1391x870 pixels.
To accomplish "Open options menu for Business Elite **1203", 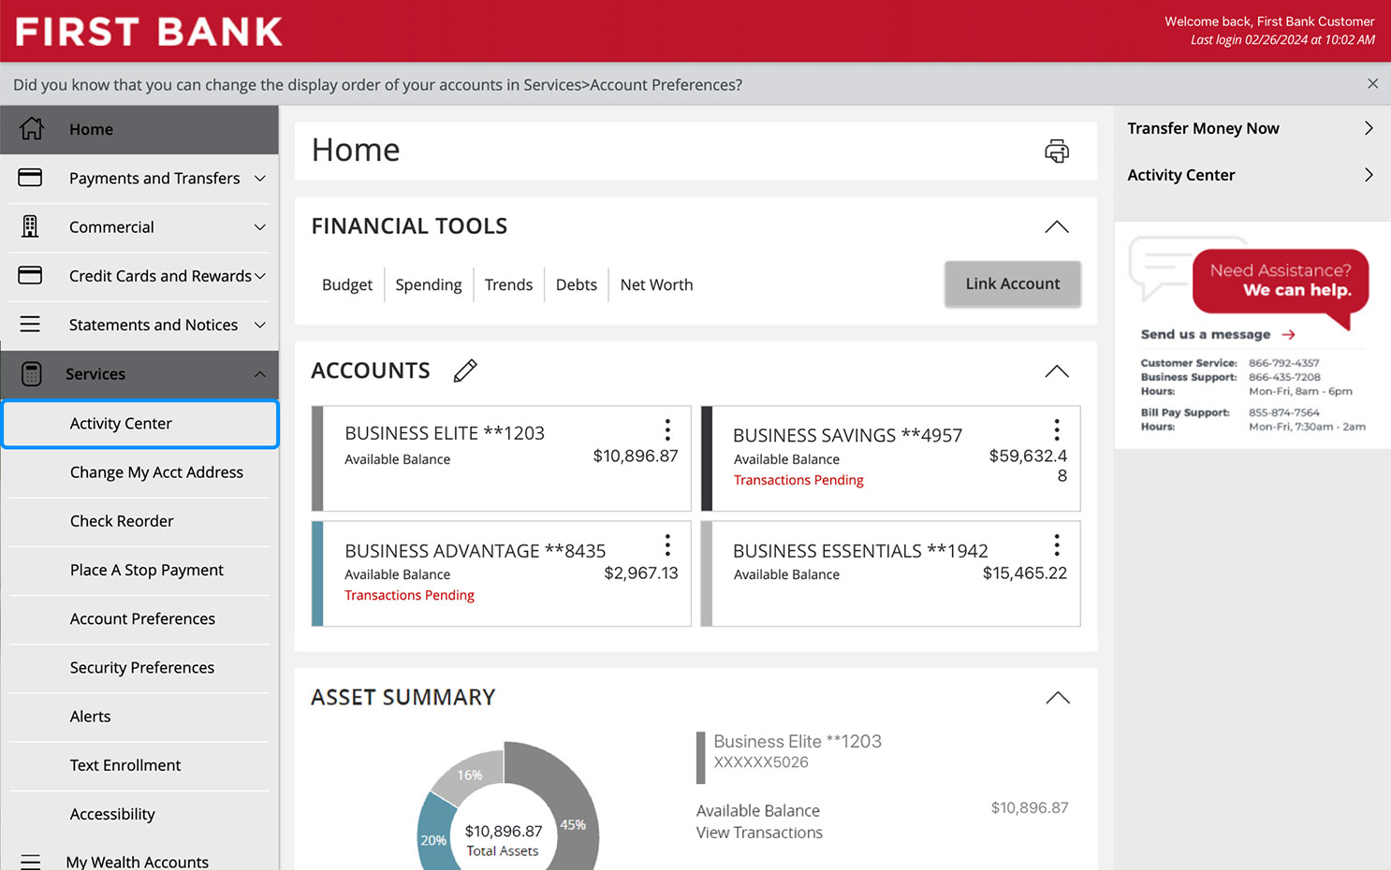I will [x=667, y=429].
